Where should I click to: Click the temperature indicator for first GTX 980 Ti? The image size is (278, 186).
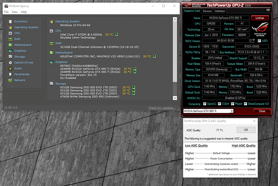point(135,69)
